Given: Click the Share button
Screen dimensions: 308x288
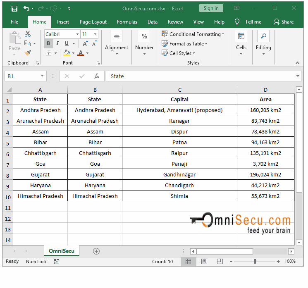Looking at the screenshot, I should click(284, 22).
